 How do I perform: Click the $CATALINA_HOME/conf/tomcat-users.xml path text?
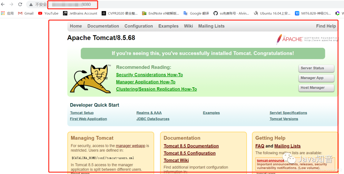pos(103,158)
